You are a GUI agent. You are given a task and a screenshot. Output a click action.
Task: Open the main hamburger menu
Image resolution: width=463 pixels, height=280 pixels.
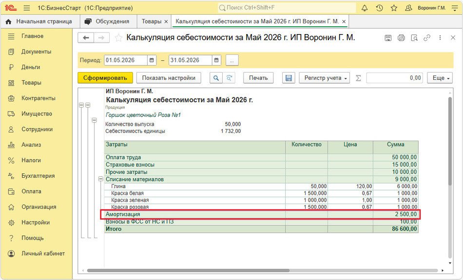(x=27, y=8)
